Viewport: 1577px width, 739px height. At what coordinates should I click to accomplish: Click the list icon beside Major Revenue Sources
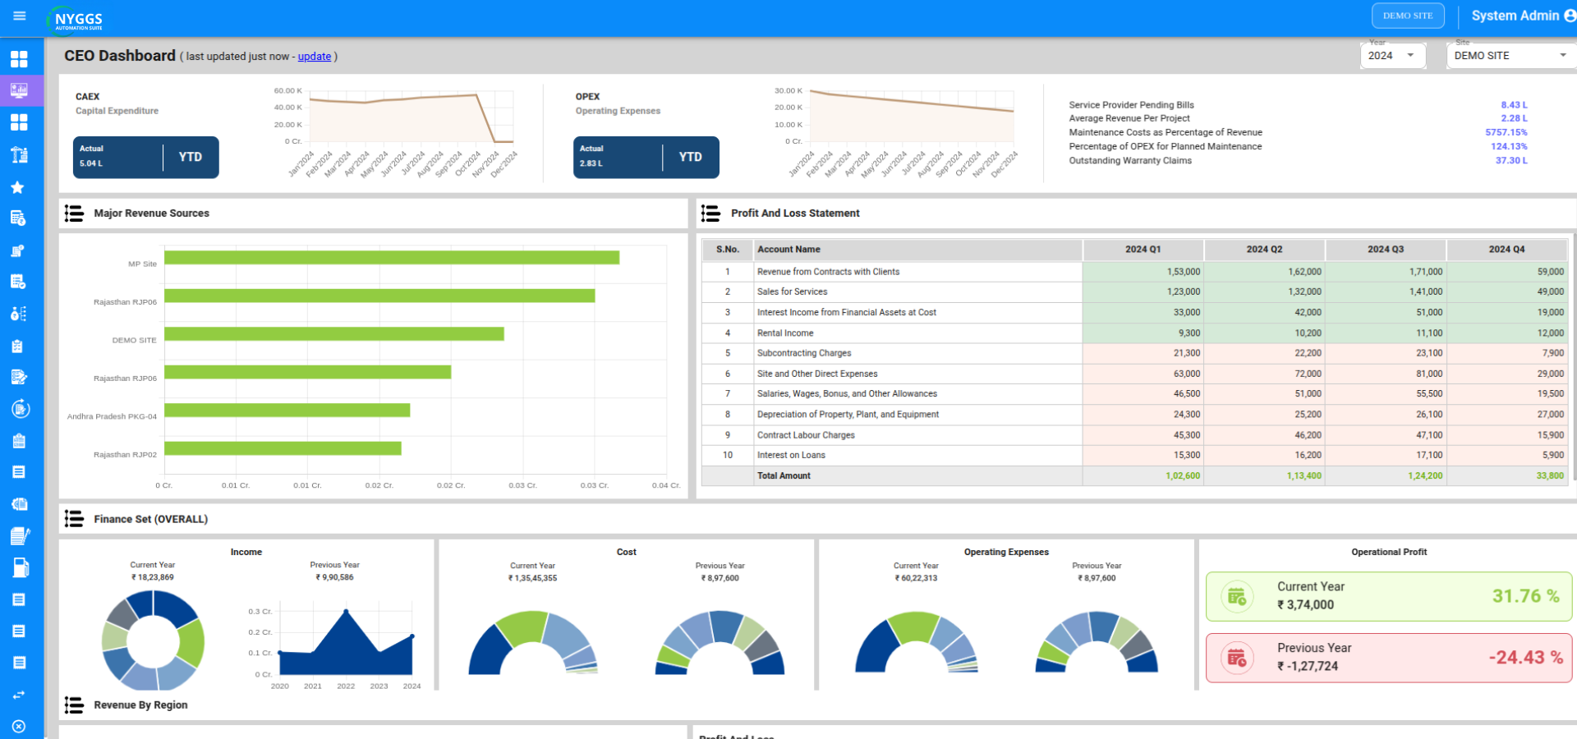pos(74,213)
